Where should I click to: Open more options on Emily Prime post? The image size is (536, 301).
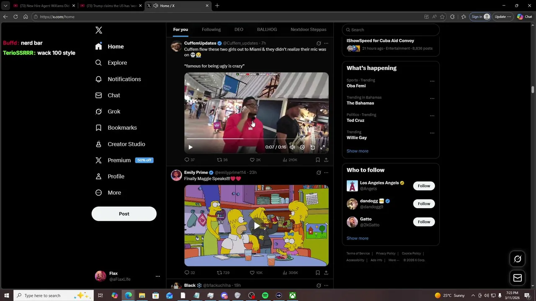[x=326, y=172]
